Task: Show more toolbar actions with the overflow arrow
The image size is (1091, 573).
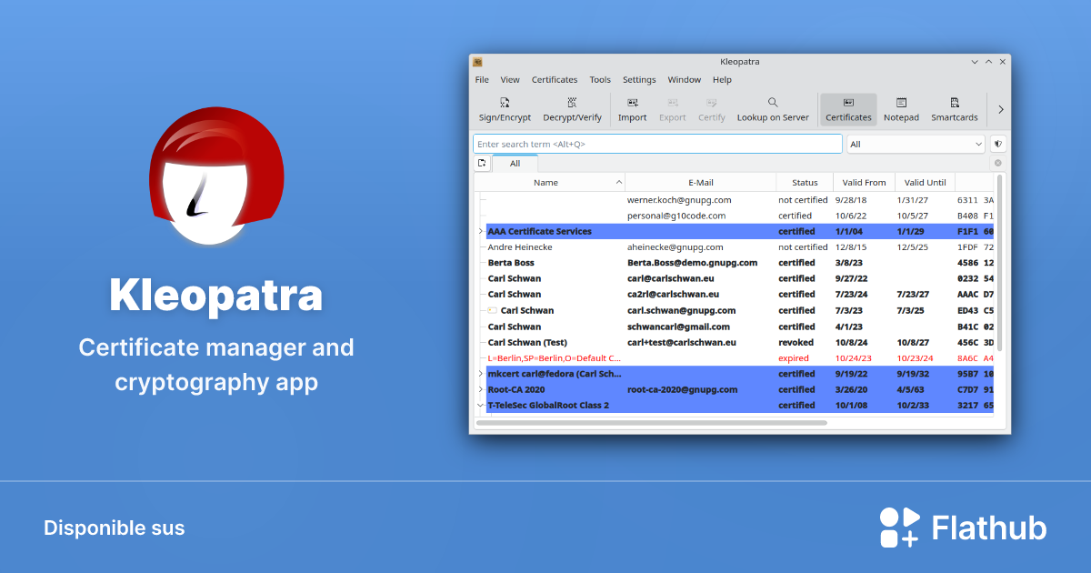Action: point(998,107)
